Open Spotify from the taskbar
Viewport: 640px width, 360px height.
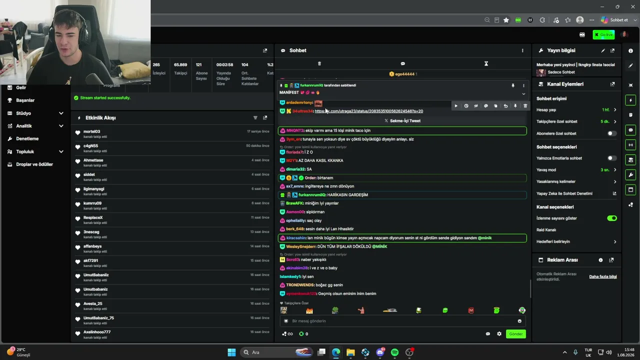tap(394, 352)
